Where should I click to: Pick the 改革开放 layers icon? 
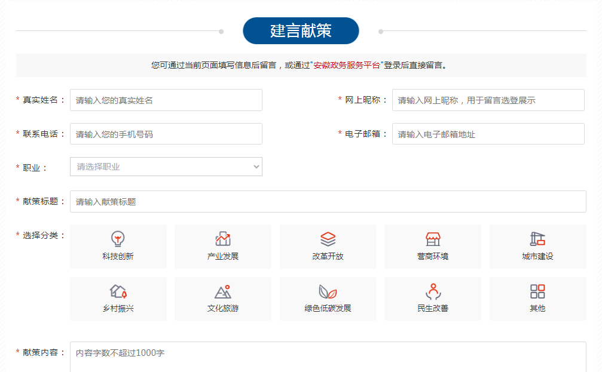coord(328,239)
